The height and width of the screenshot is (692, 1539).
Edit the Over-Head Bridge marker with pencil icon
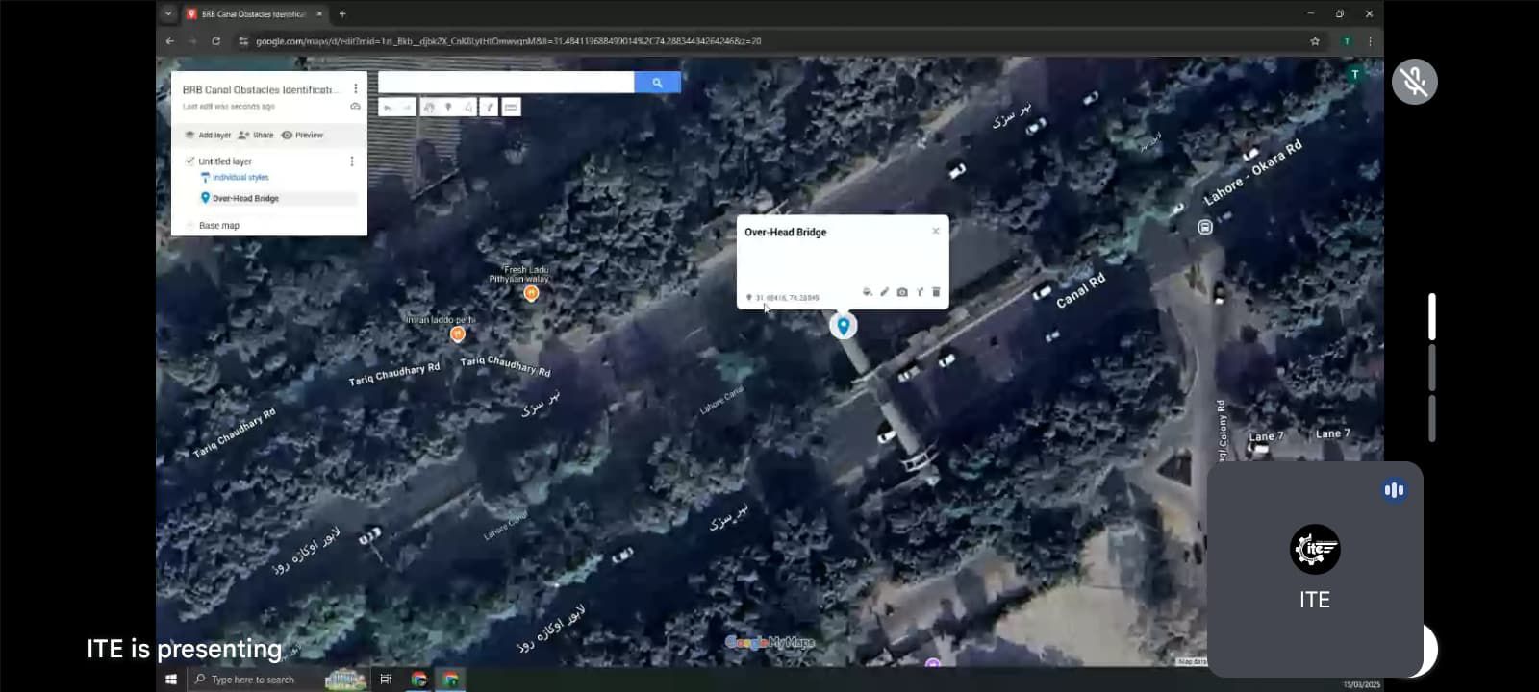tap(884, 292)
